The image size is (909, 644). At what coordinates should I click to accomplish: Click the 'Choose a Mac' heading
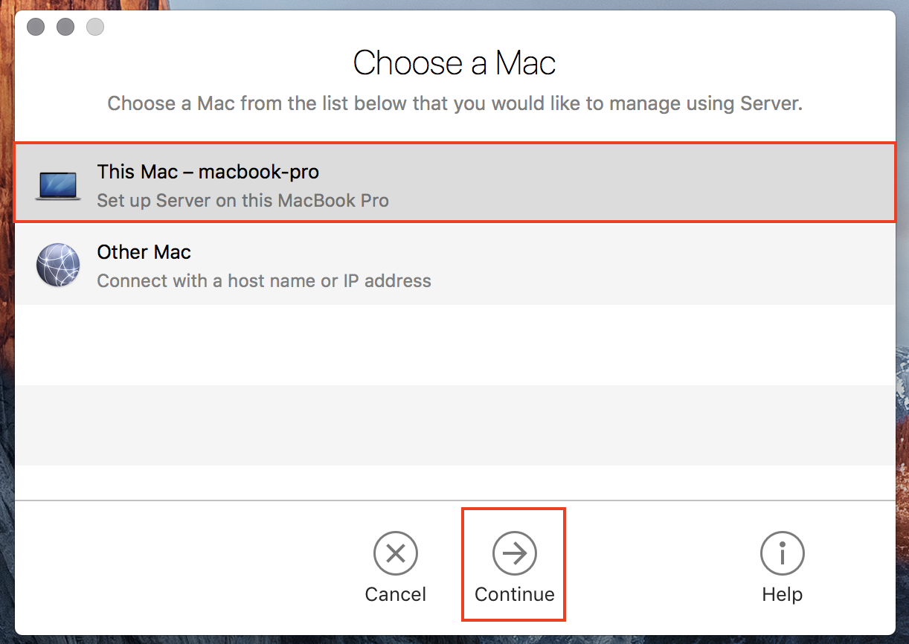(454, 63)
